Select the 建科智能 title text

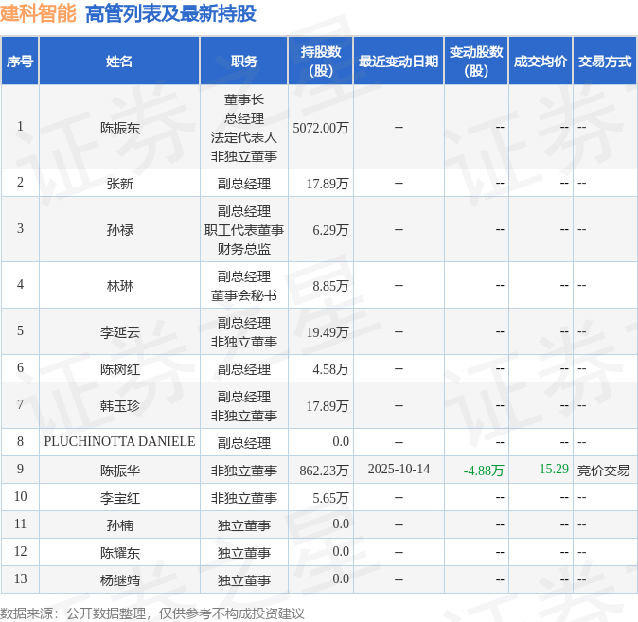[x=38, y=13]
